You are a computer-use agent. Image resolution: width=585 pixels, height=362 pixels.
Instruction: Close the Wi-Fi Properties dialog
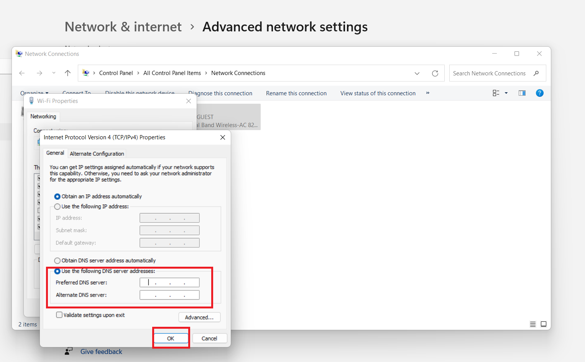[x=189, y=101]
